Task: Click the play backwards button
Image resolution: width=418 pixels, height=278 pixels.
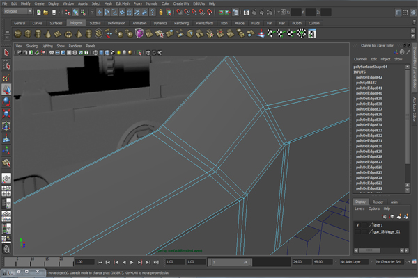Action: 124,262
